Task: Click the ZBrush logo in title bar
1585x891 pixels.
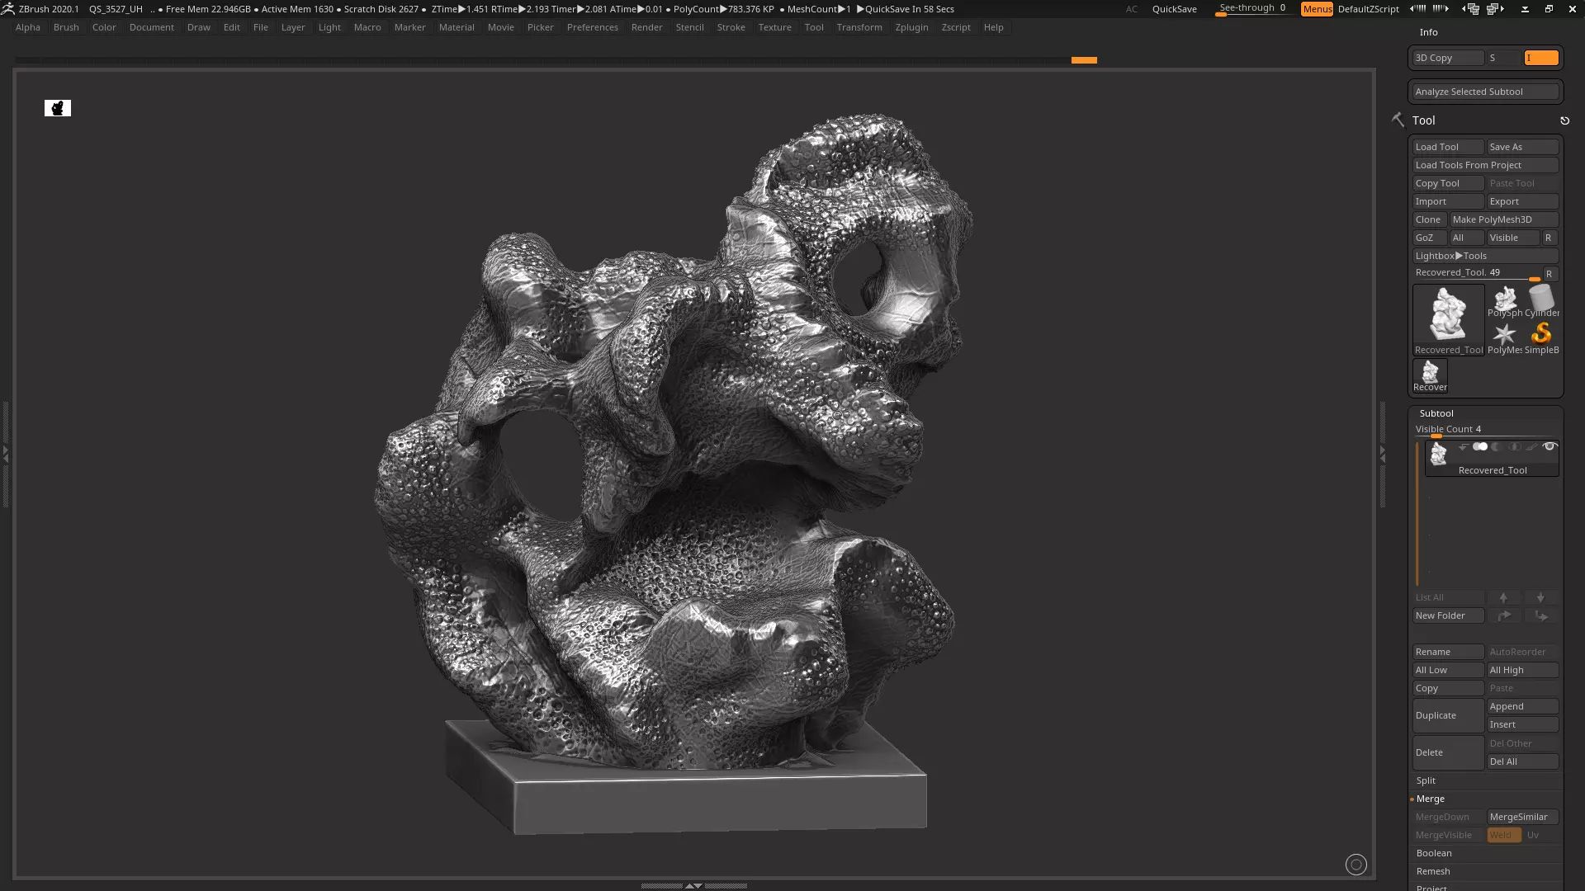Action: 8,8
